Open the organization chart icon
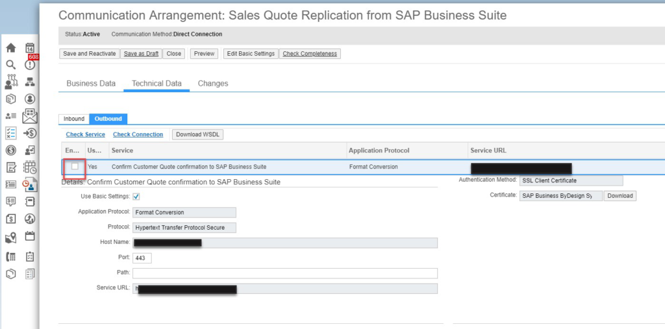Image resolution: width=665 pixels, height=329 pixels. pyautogui.click(x=30, y=82)
